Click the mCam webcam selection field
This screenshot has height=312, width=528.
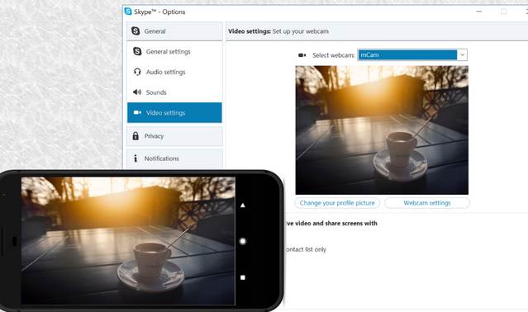tap(407, 54)
